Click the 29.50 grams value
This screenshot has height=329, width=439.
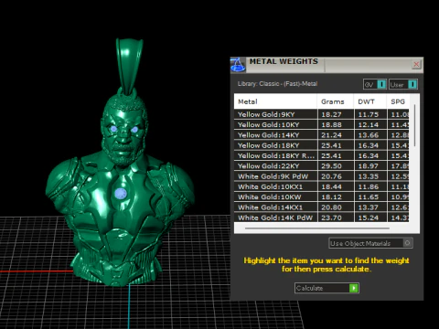pos(331,166)
